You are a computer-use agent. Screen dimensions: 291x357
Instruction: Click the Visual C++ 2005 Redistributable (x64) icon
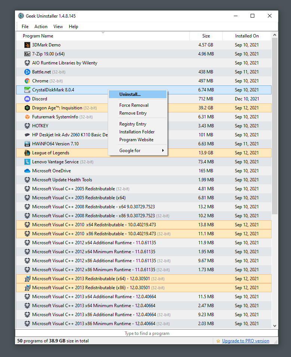click(27, 198)
